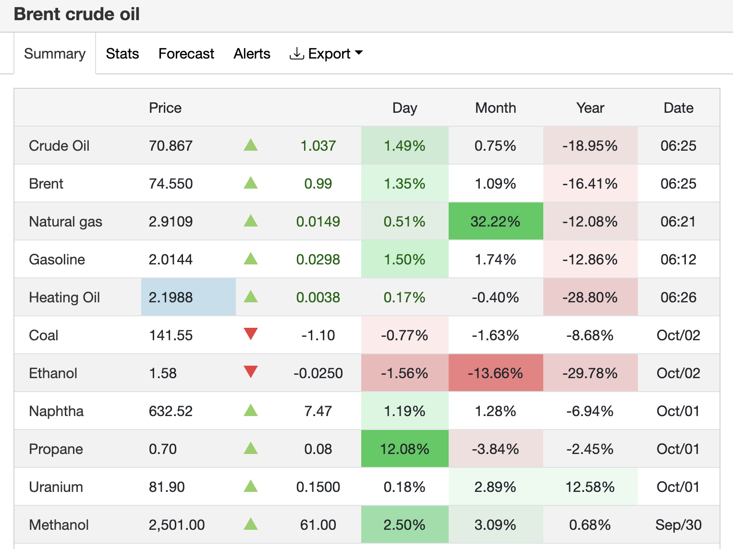Image resolution: width=733 pixels, height=549 pixels.
Task: Open the Heating Oil commodity link
Action: point(64,297)
